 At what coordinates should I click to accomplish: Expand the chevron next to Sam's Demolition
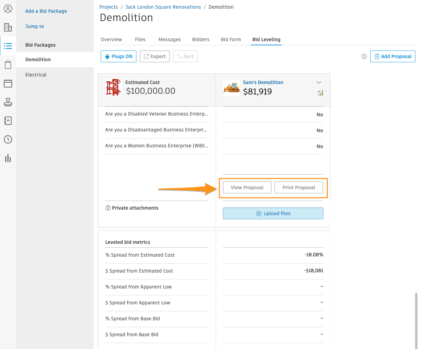(x=319, y=82)
